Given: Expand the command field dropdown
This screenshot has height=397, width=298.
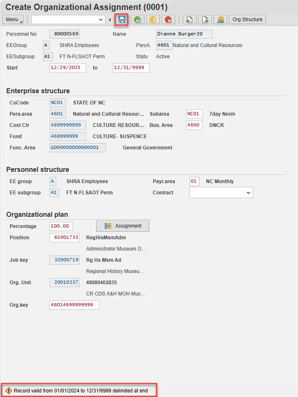Looking at the screenshot, I should [101, 20].
